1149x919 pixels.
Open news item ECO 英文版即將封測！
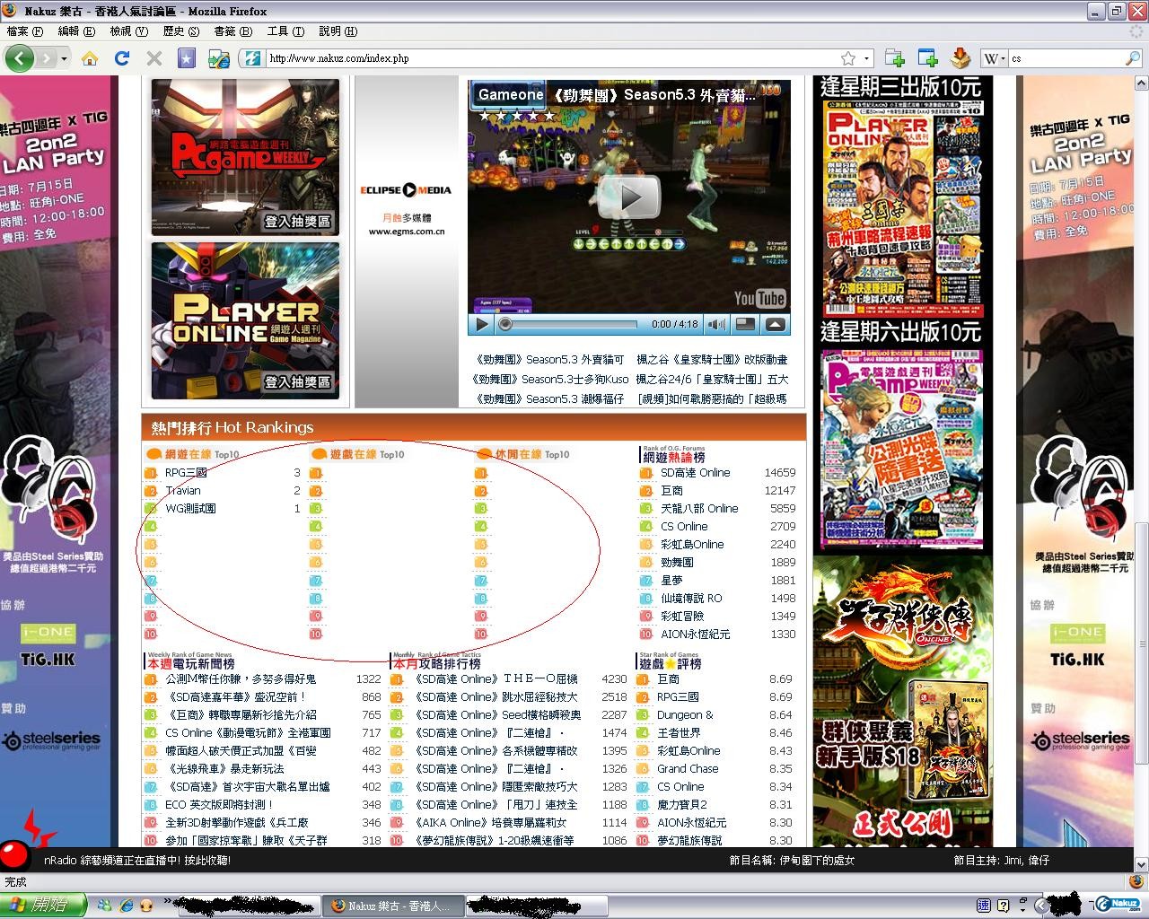[x=219, y=805]
